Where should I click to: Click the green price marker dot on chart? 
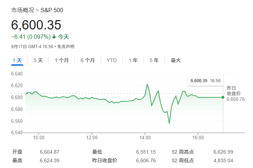coord(223,97)
